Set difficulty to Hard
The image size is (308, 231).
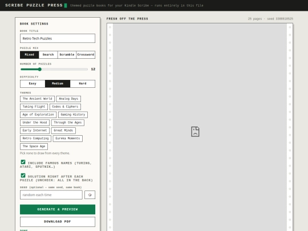pyautogui.click(x=83, y=83)
